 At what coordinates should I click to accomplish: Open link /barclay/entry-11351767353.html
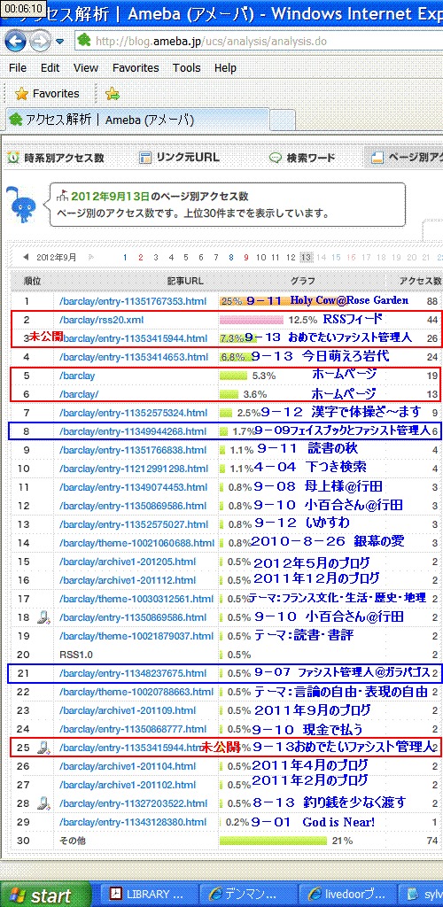(133, 301)
